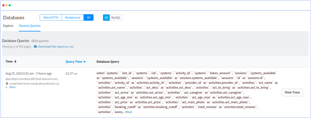Select the All database engine filter
This screenshot has height=118, width=311.
click(106, 17)
